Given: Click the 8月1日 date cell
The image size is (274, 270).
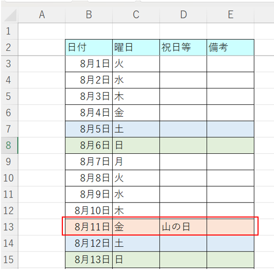Looking at the screenshot, I should [89, 64].
